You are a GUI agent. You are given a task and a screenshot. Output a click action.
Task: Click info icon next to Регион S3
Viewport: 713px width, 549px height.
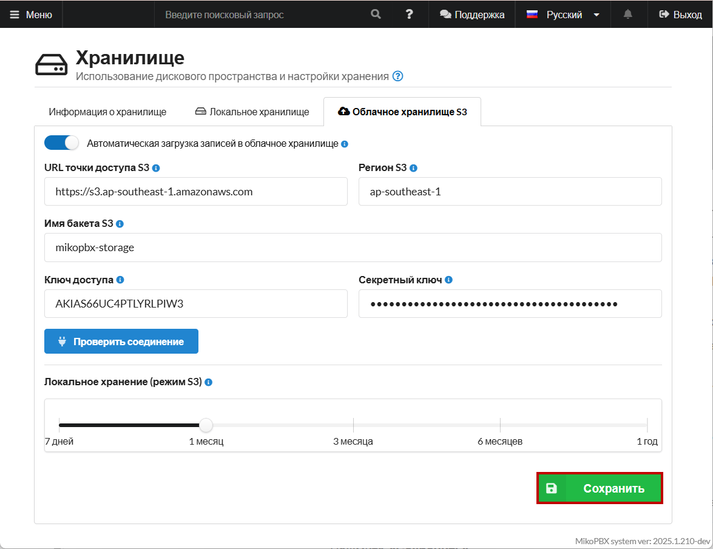[x=414, y=168]
